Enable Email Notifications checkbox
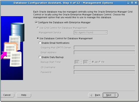 (40, 43)
